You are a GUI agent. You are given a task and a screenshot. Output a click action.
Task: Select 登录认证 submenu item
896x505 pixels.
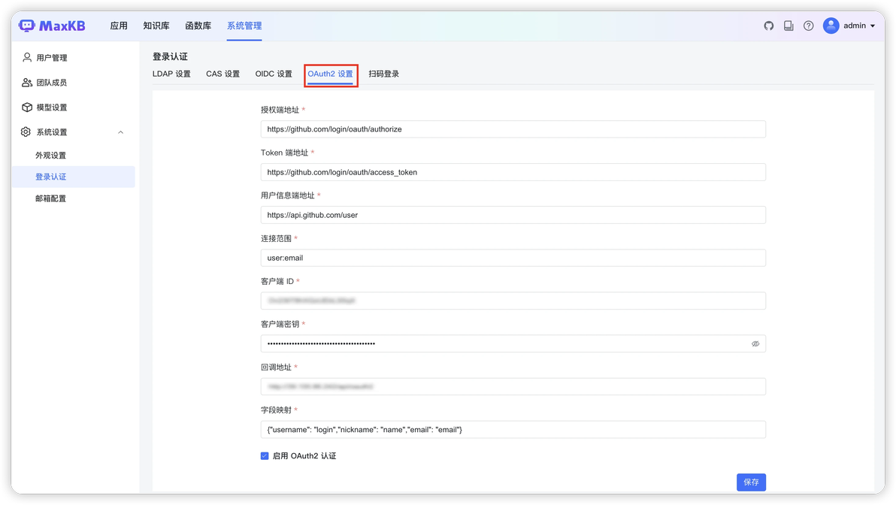[x=74, y=177]
